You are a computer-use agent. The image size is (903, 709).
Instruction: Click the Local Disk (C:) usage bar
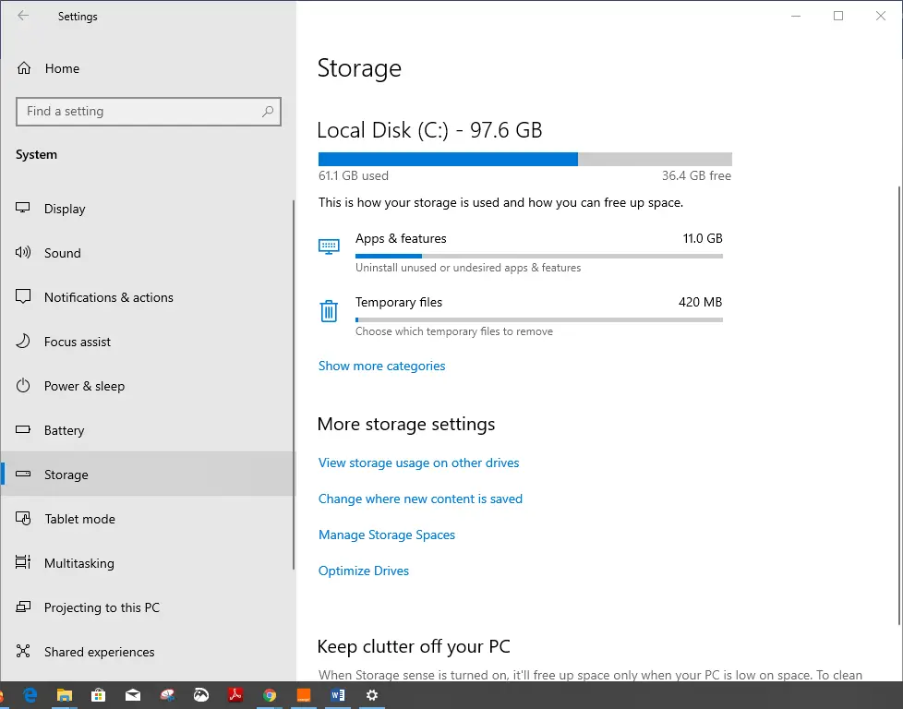point(525,160)
